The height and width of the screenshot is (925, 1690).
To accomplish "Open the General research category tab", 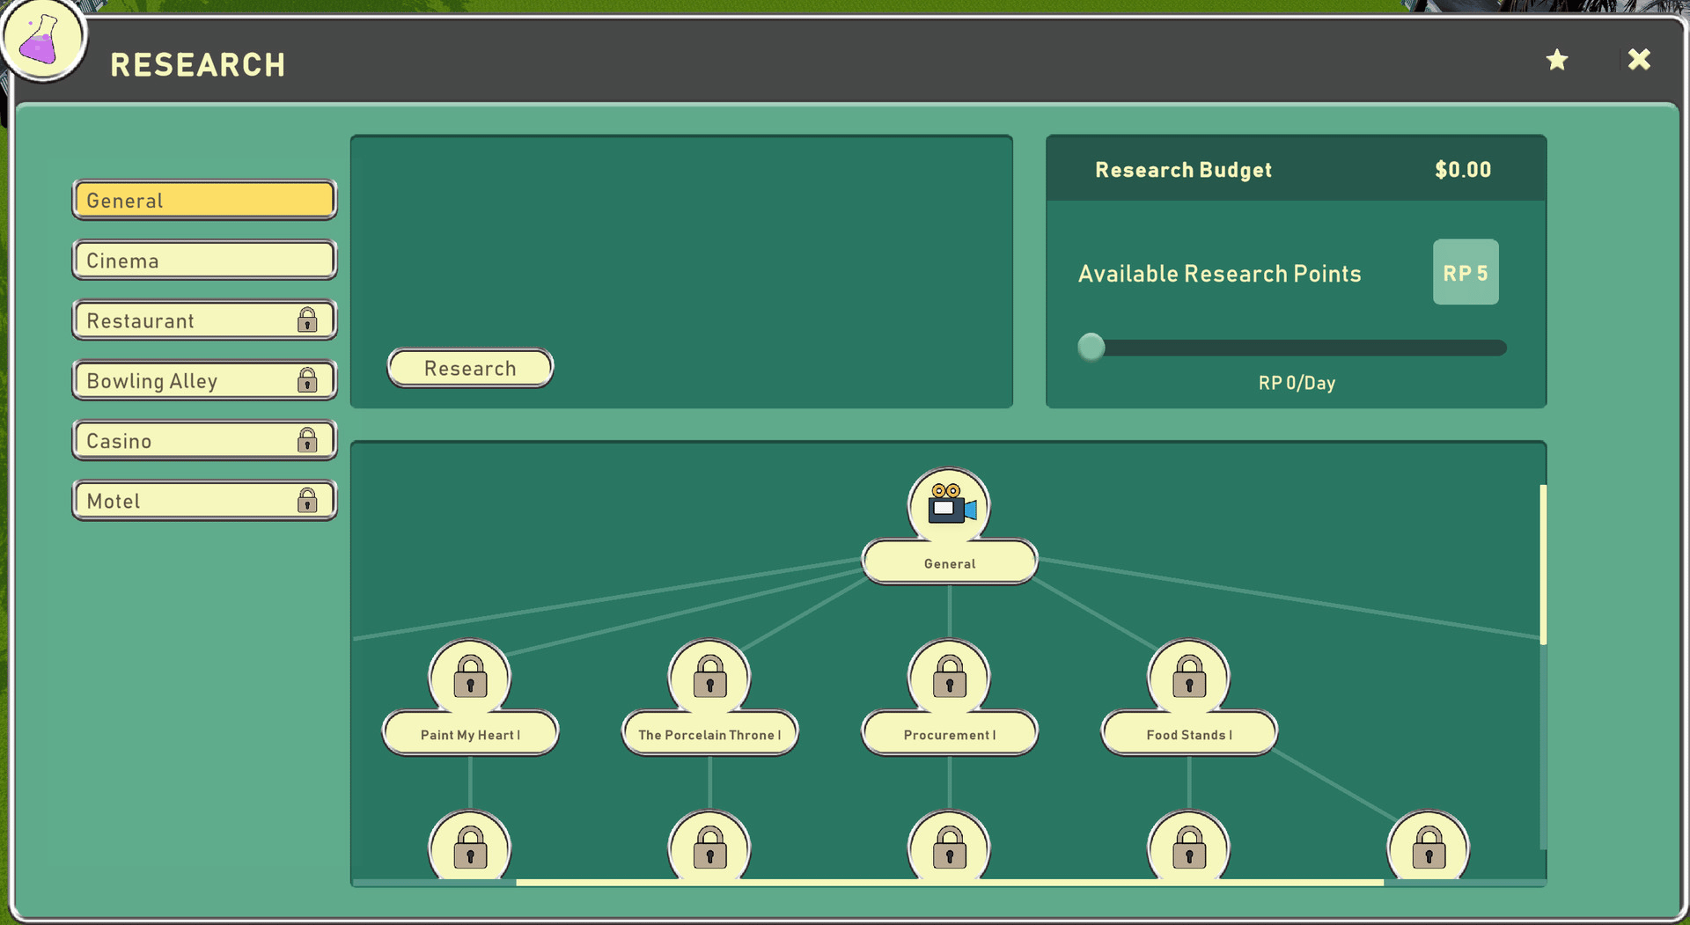I will pyautogui.click(x=204, y=200).
